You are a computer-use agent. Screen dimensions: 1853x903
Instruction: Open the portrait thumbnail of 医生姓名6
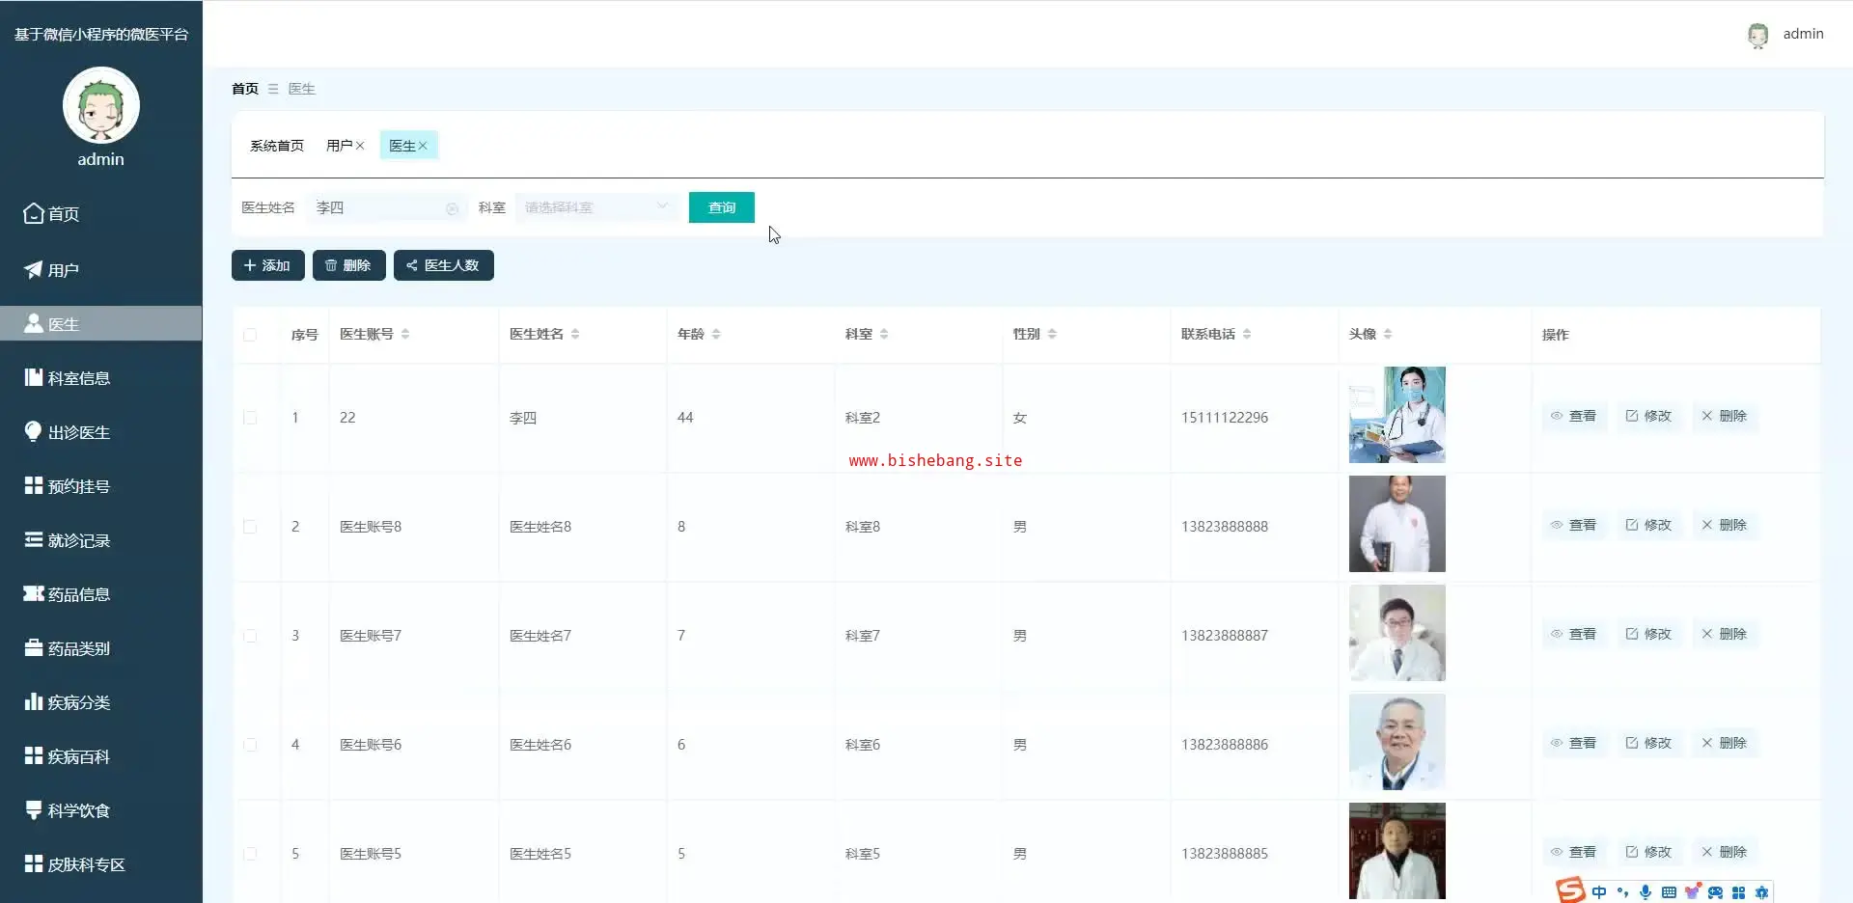pyautogui.click(x=1397, y=742)
